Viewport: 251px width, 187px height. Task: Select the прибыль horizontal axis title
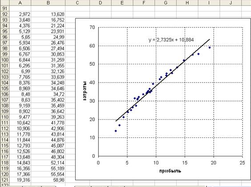[170, 171]
